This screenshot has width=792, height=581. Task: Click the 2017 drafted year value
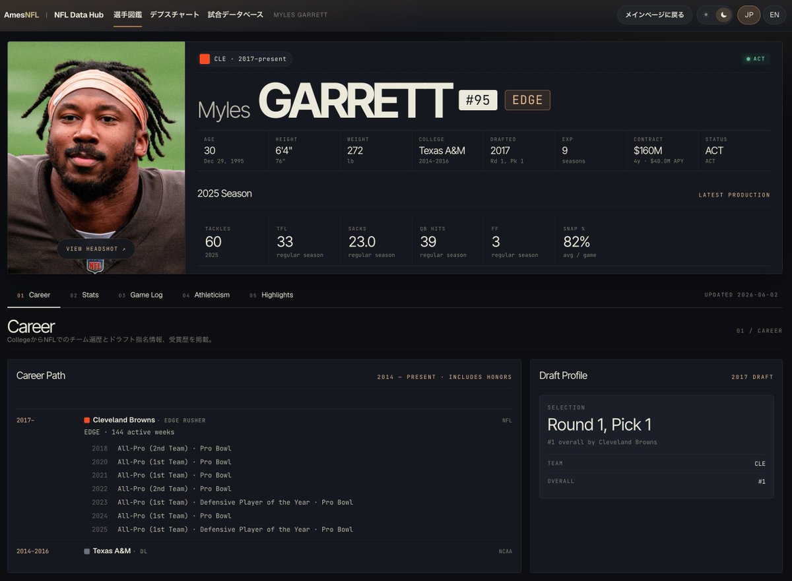point(500,150)
